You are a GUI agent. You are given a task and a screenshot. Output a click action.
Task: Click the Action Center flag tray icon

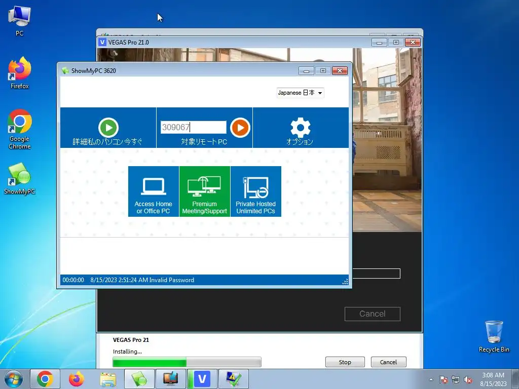pos(443,379)
